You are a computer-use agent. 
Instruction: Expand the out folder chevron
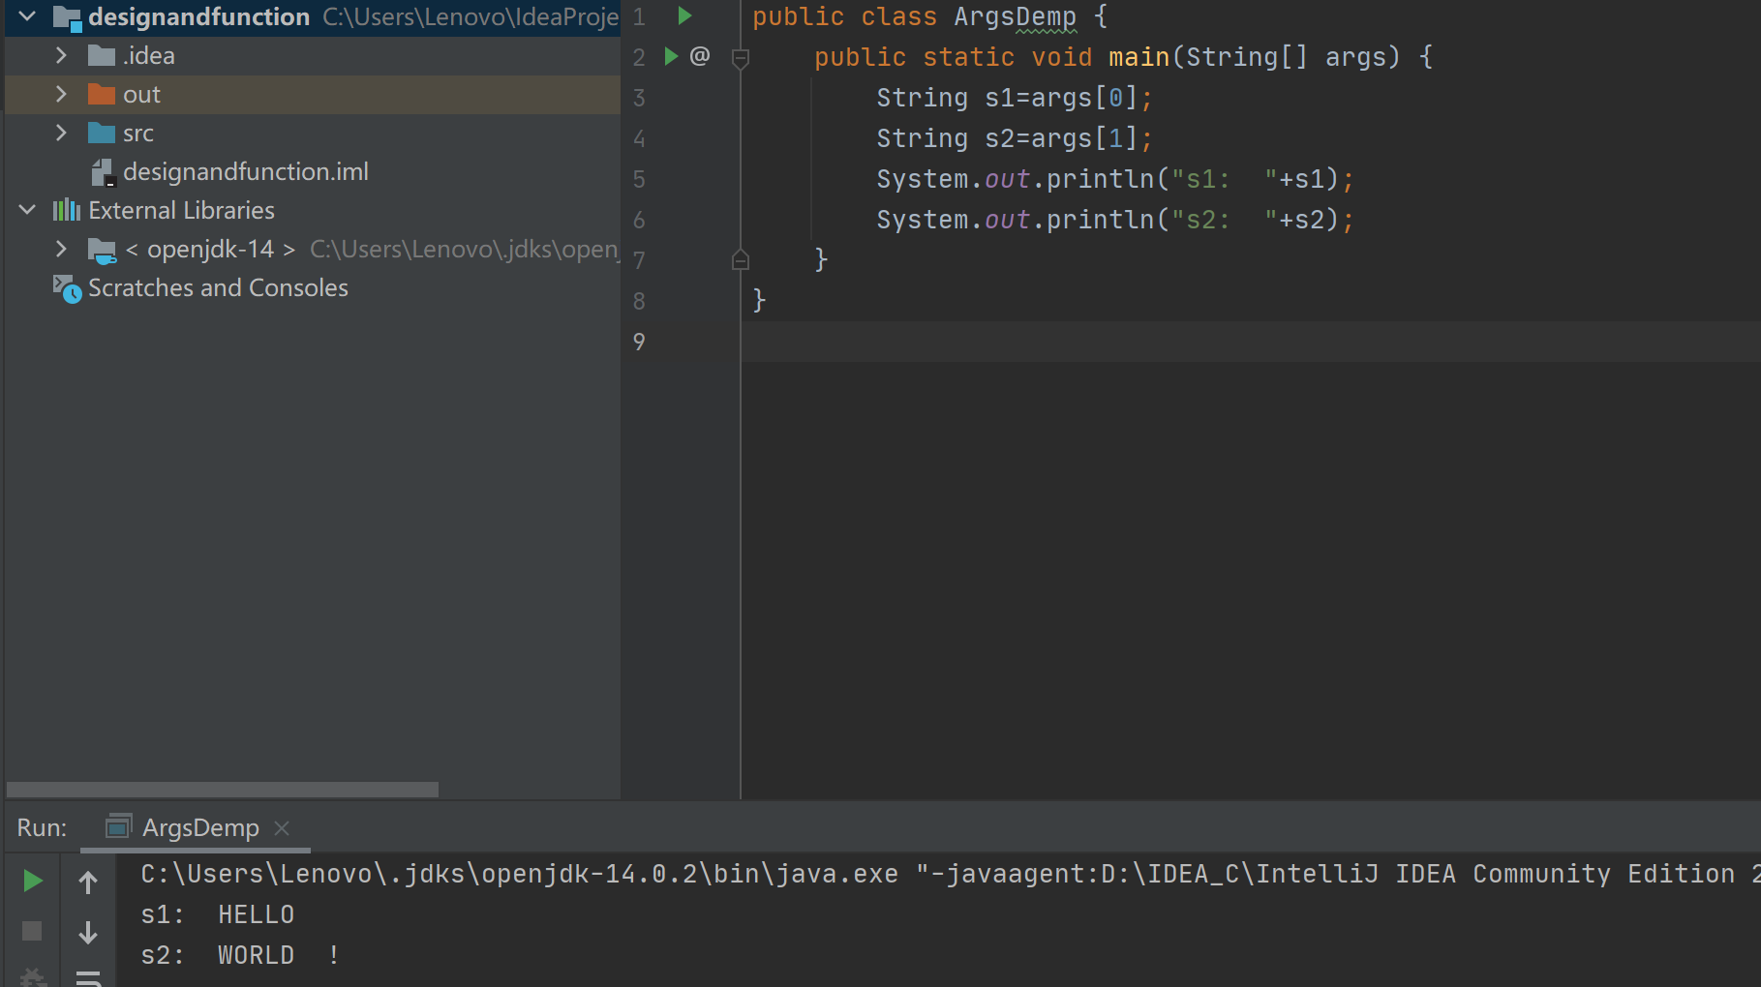pyautogui.click(x=61, y=94)
